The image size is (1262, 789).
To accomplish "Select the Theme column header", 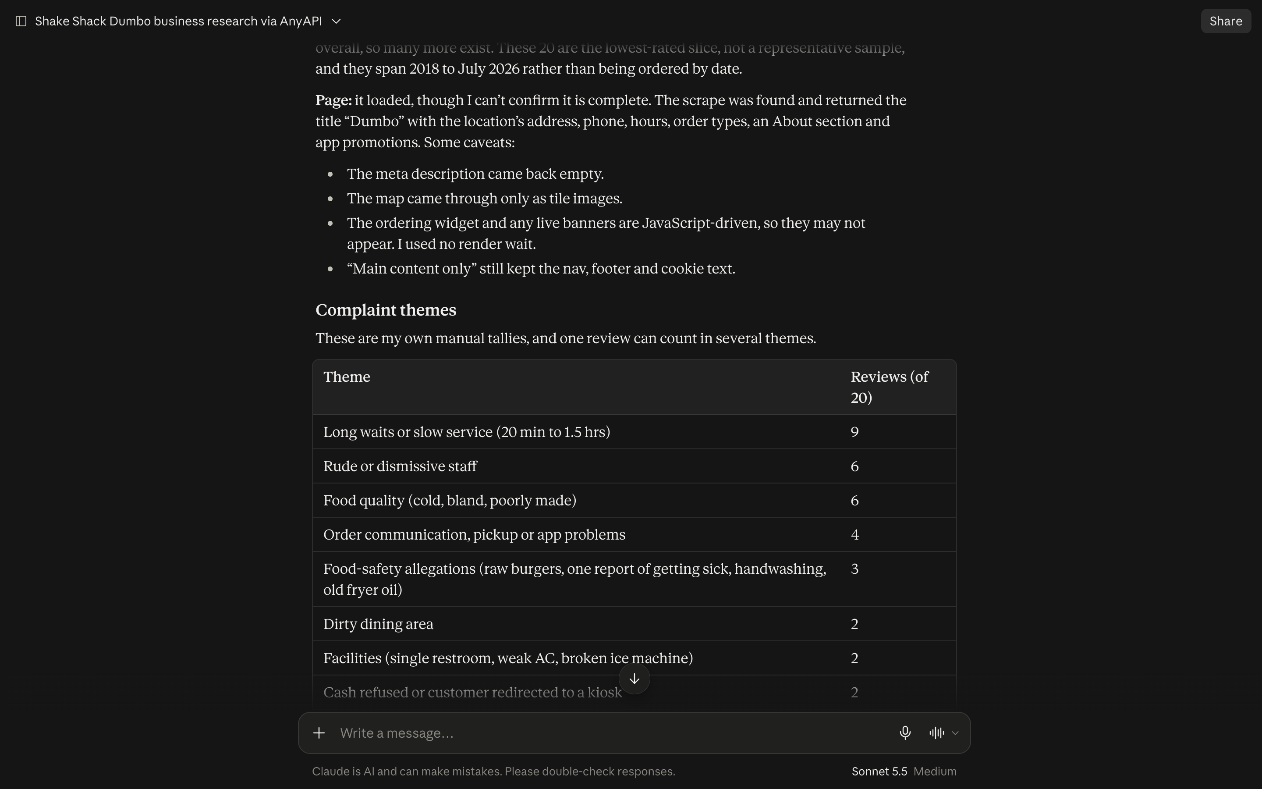I will 347,377.
